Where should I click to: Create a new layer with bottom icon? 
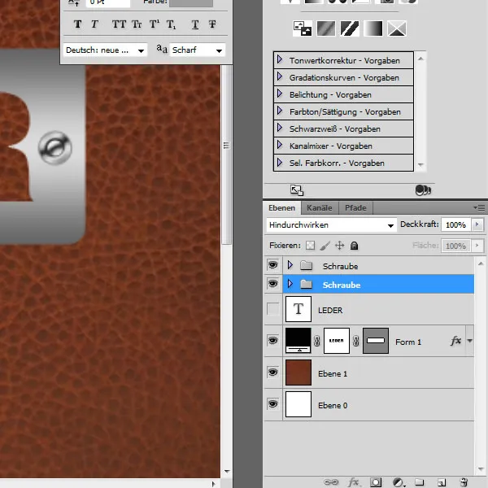440,481
